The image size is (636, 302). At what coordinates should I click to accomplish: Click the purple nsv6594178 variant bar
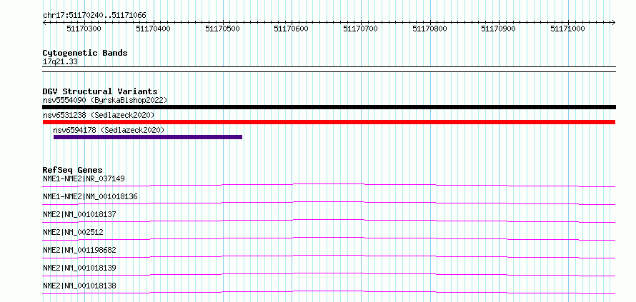click(x=148, y=137)
